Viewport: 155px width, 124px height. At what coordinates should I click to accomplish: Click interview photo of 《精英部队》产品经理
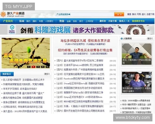pyautogui.click(x=137, y=54)
